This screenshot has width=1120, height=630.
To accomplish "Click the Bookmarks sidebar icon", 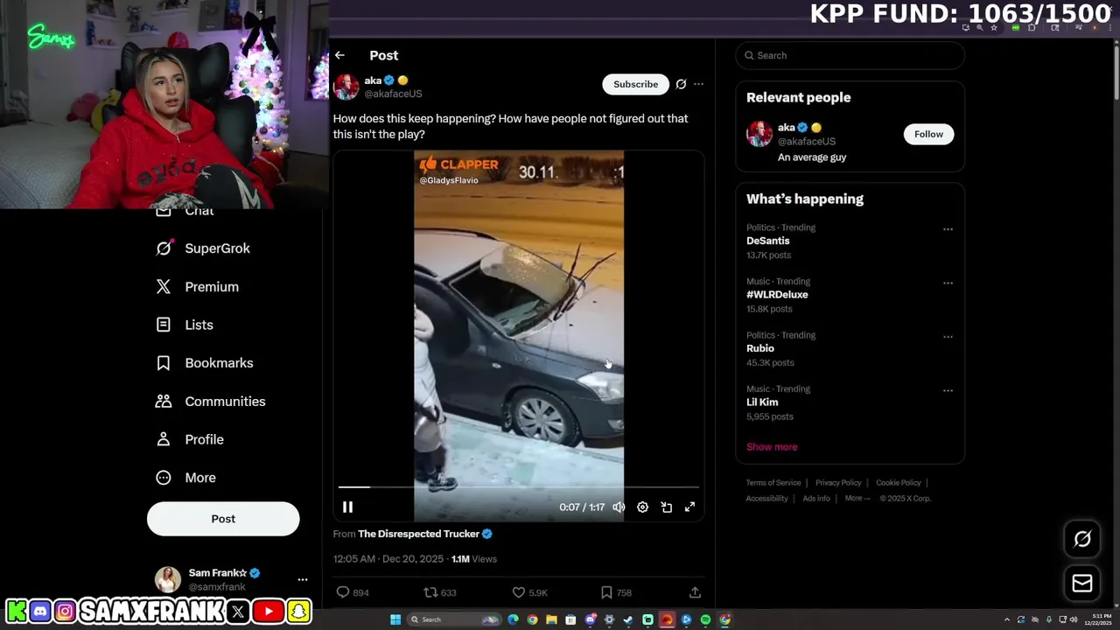I will (x=164, y=363).
